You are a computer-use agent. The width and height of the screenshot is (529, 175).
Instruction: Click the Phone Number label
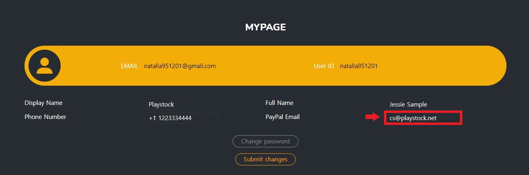pos(45,117)
